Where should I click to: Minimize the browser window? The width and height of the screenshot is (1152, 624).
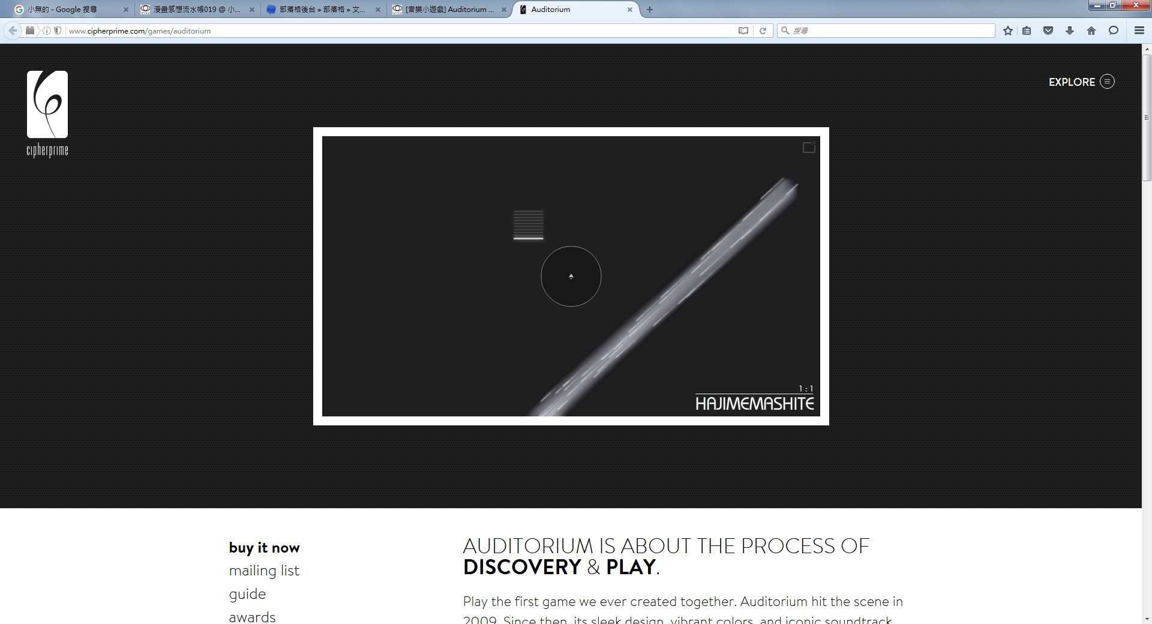click(x=1097, y=5)
